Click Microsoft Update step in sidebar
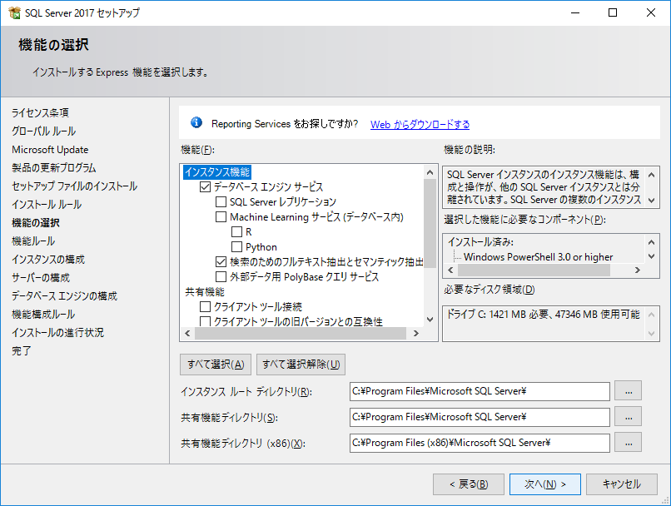 (50, 149)
